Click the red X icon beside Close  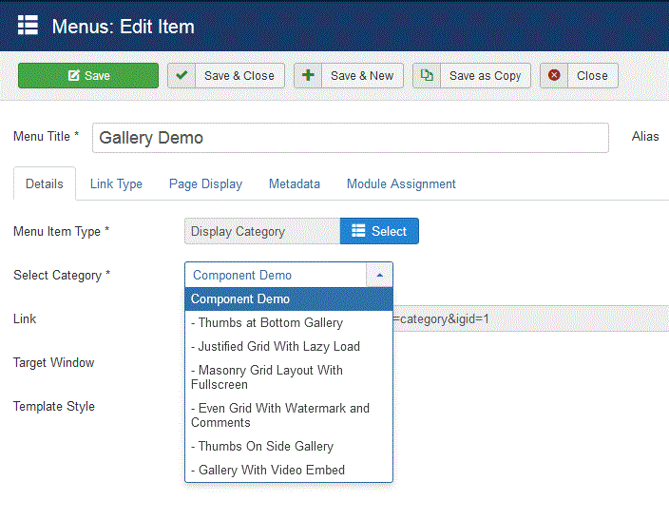tap(554, 75)
